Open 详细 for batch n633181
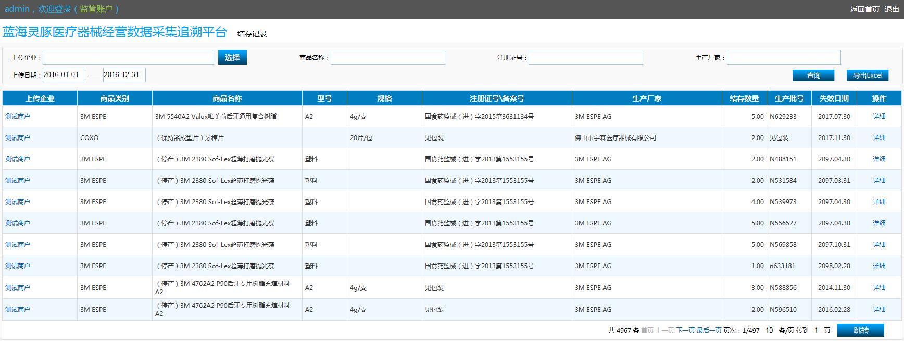This screenshot has height=341, width=904. coord(879,266)
